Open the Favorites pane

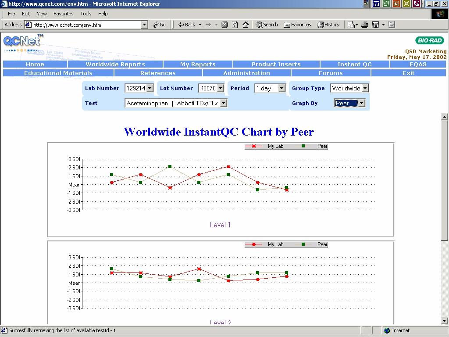[x=297, y=25]
